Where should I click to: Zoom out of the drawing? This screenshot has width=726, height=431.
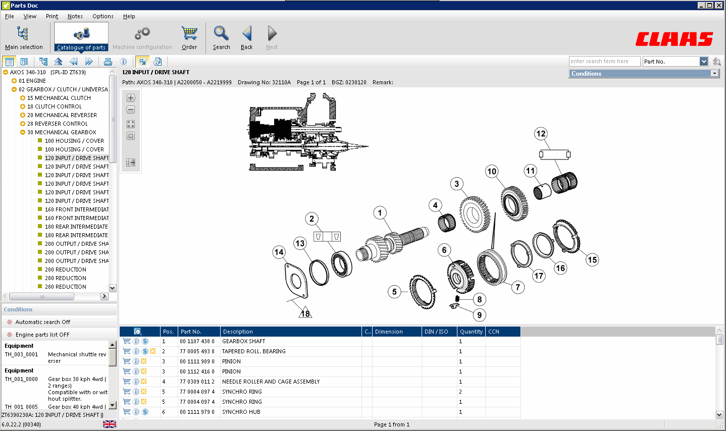130,110
